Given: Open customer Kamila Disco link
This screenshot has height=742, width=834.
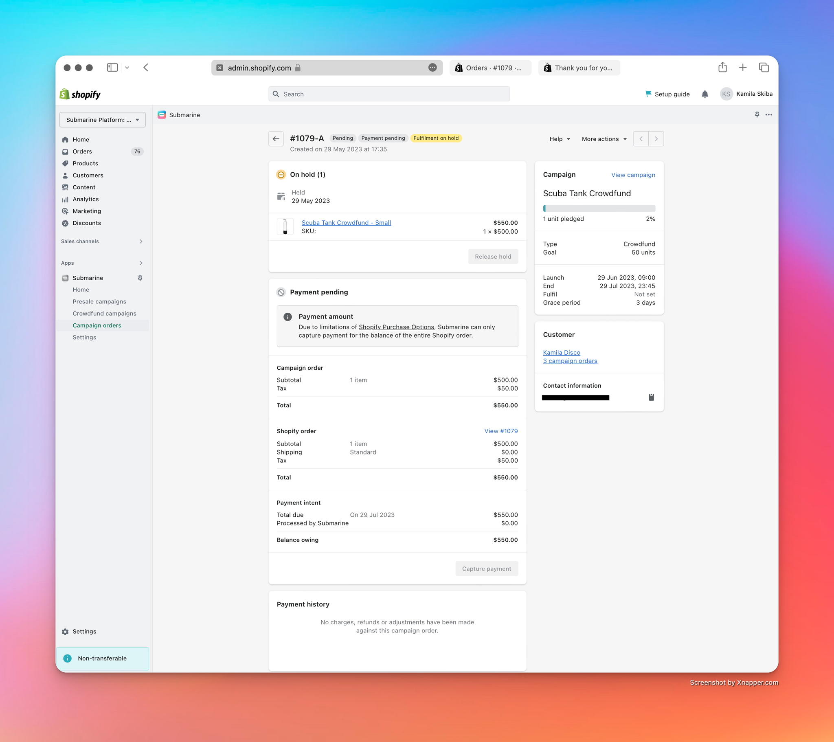Looking at the screenshot, I should point(562,352).
